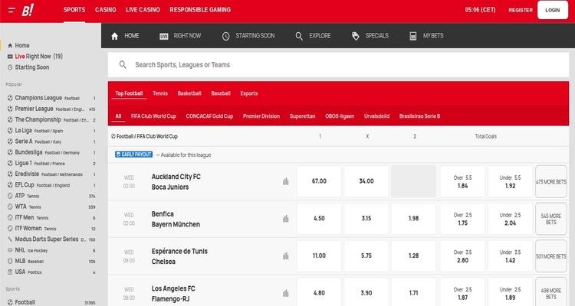Open Live Casino section

[x=143, y=10]
